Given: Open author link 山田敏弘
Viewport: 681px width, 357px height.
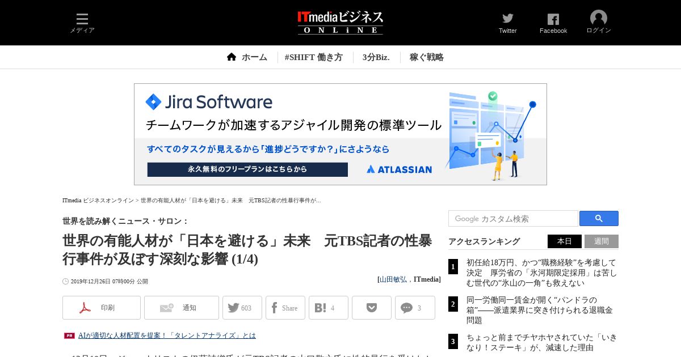Looking at the screenshot, I should pyautogui.click(x=393, y=279).
